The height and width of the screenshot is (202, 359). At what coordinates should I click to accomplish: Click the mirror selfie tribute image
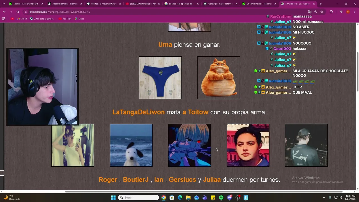73,145
